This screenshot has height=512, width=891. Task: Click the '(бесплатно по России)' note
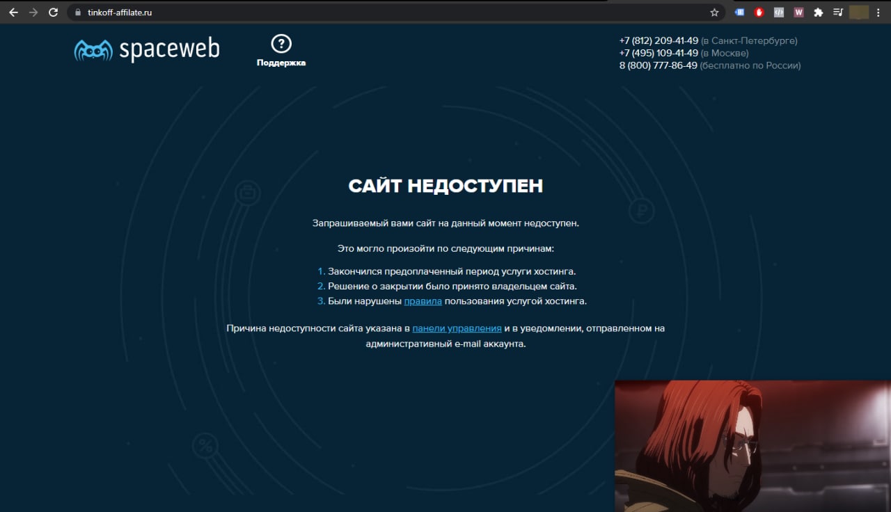pyautogui.click(x=750, y=65)
